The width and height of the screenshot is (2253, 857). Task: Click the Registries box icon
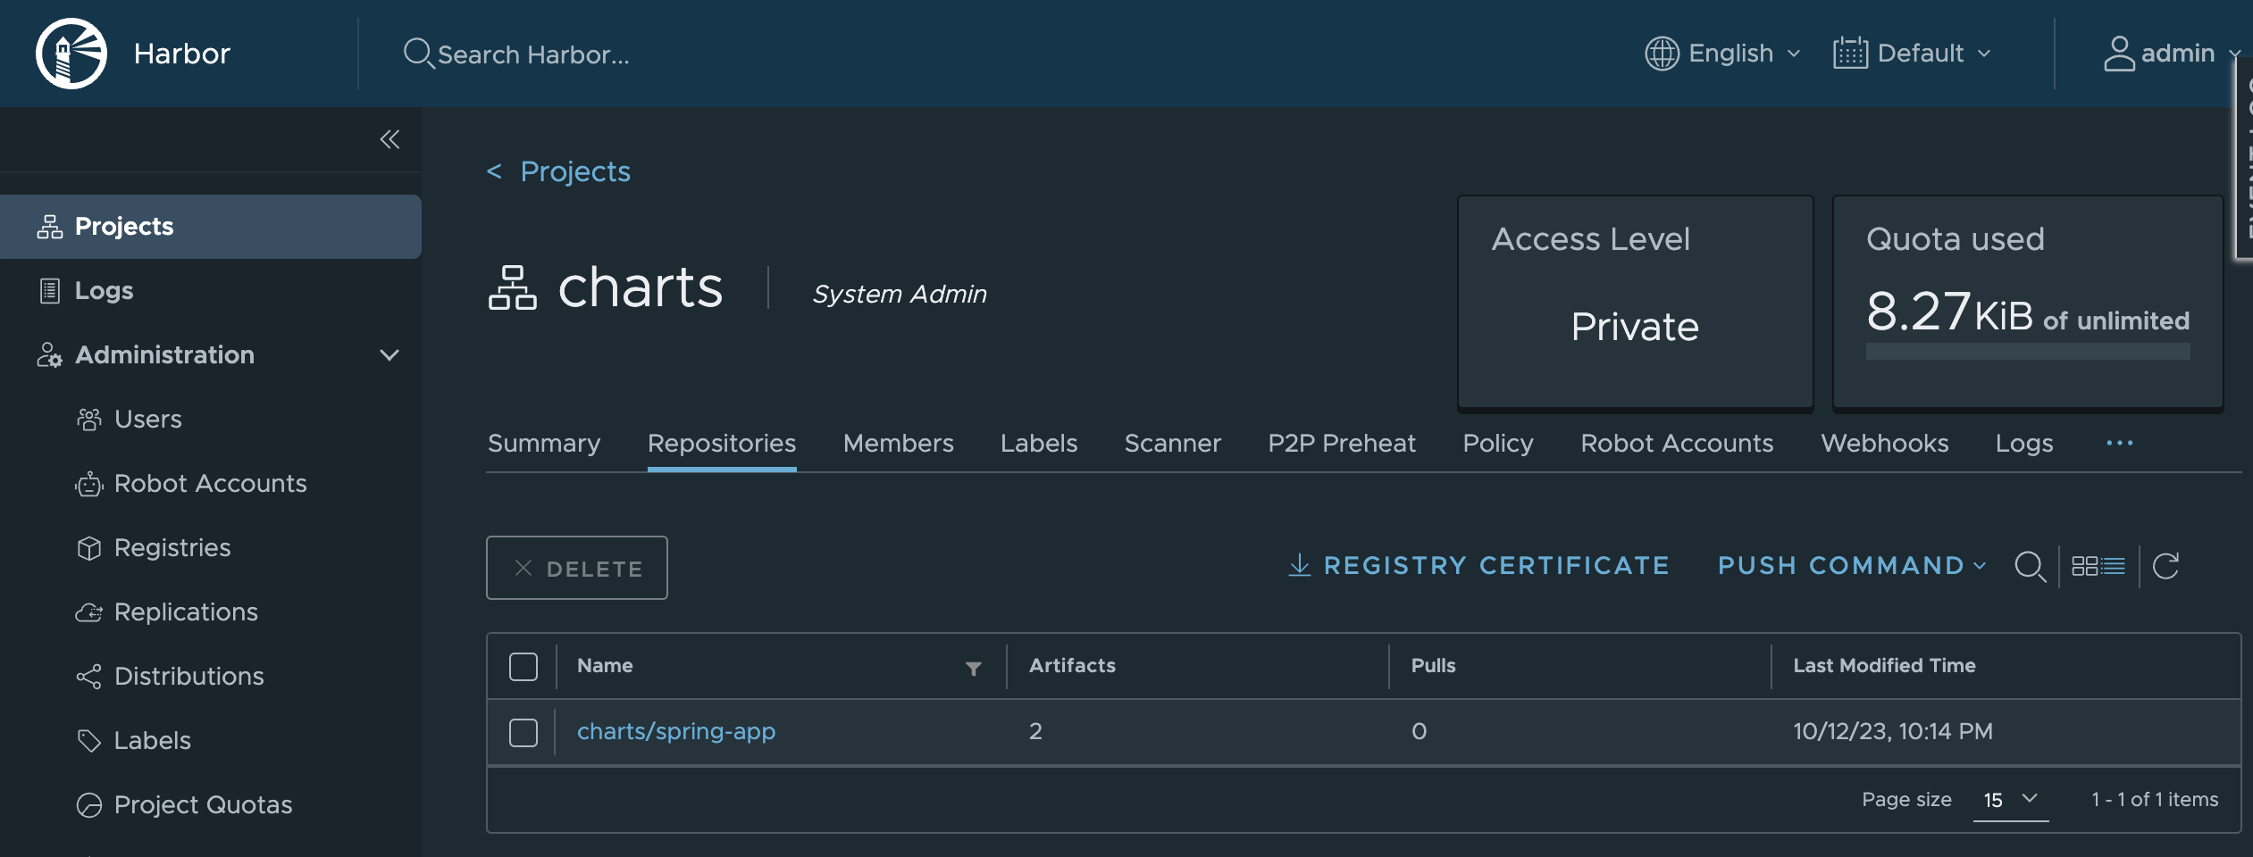pyautogui.click(x=89, y=548)
